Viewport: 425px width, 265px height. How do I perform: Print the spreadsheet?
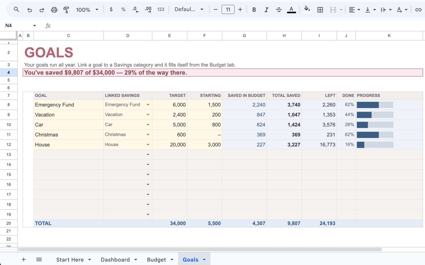[54, 10]
